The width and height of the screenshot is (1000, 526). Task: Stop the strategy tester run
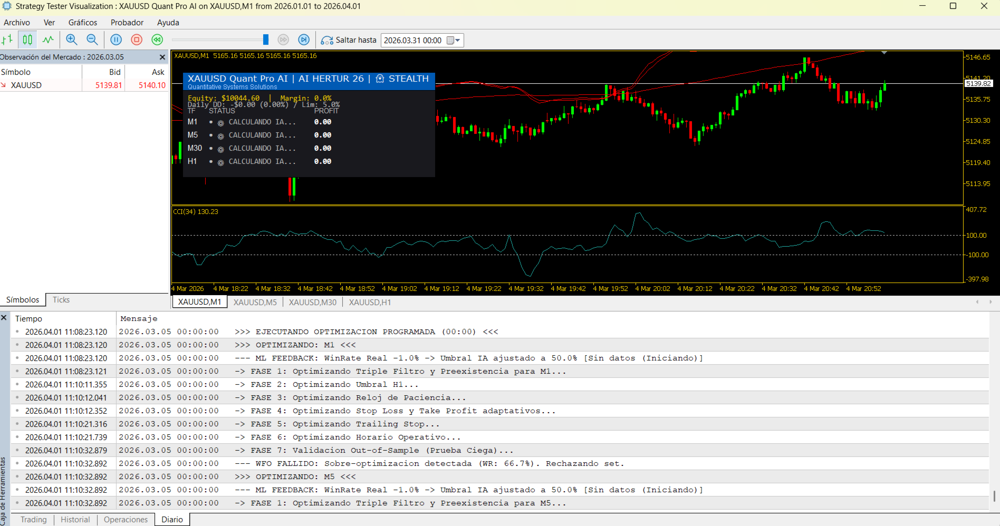(137, 40)
